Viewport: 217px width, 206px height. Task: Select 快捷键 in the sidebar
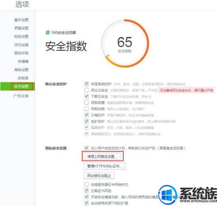tap(23, 61)
